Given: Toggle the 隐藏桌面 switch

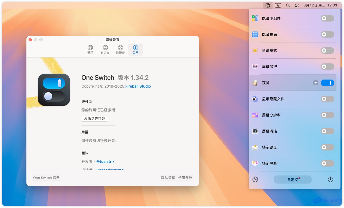Looking at the screenshot, I should [328, 34].
